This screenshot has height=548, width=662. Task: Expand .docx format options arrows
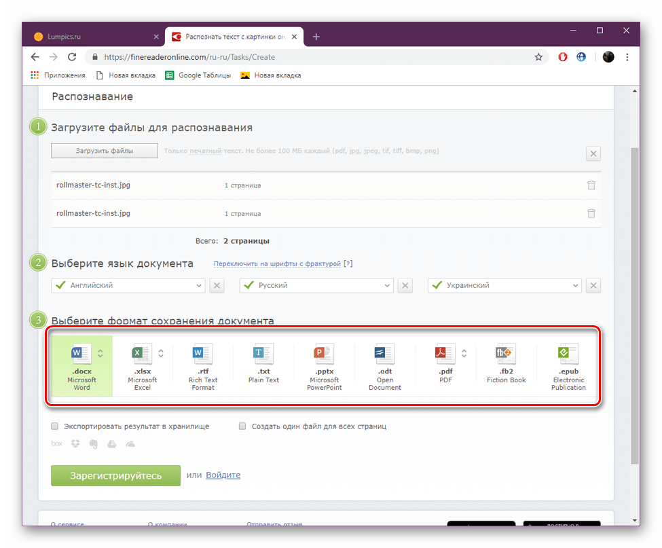100,353
